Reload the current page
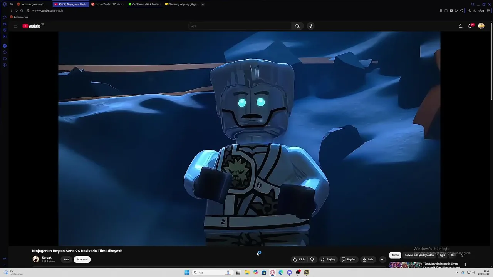 [x=22, y=11]
